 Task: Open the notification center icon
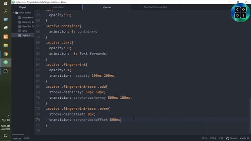pyautogui.click(x=5, y=136)
